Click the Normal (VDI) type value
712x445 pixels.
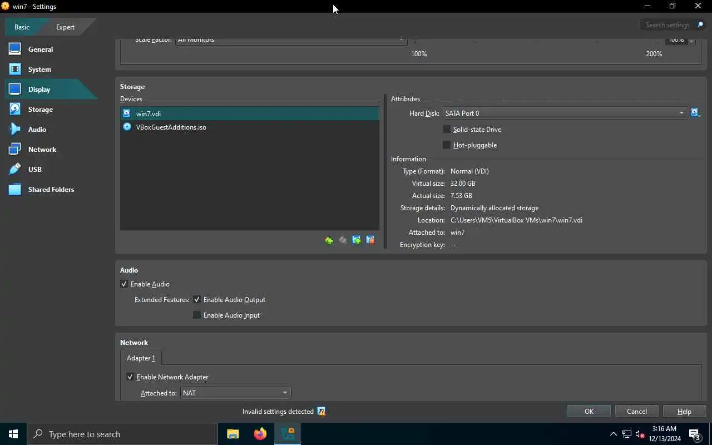point(469,171)
